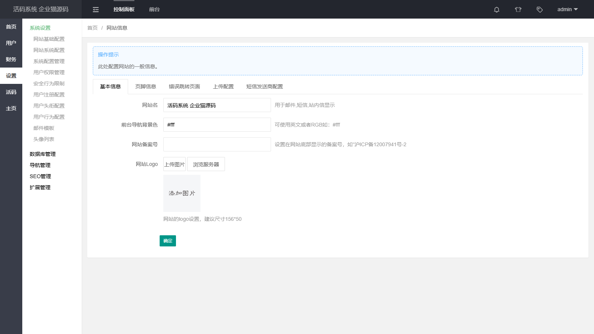This screenshot has width=594, height=334.
Task: Click the tag icon in top bar
Action: (539, 10)
